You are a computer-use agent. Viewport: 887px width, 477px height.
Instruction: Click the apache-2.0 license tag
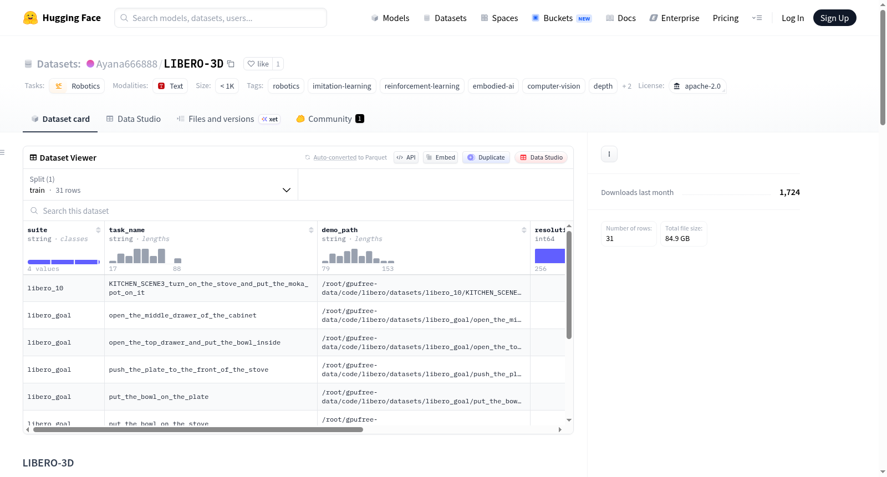697,86
